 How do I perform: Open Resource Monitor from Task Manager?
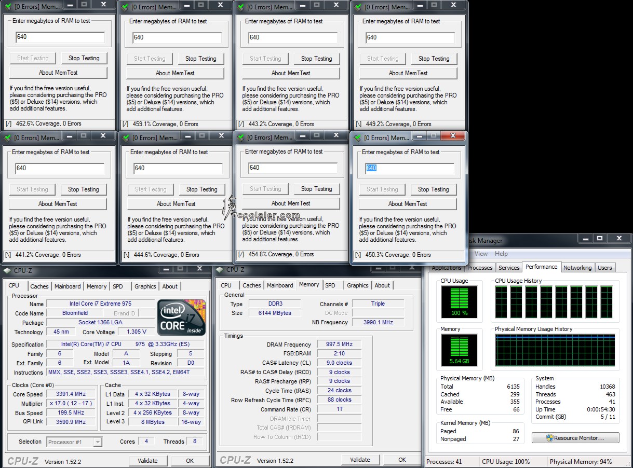coord(575,438)
